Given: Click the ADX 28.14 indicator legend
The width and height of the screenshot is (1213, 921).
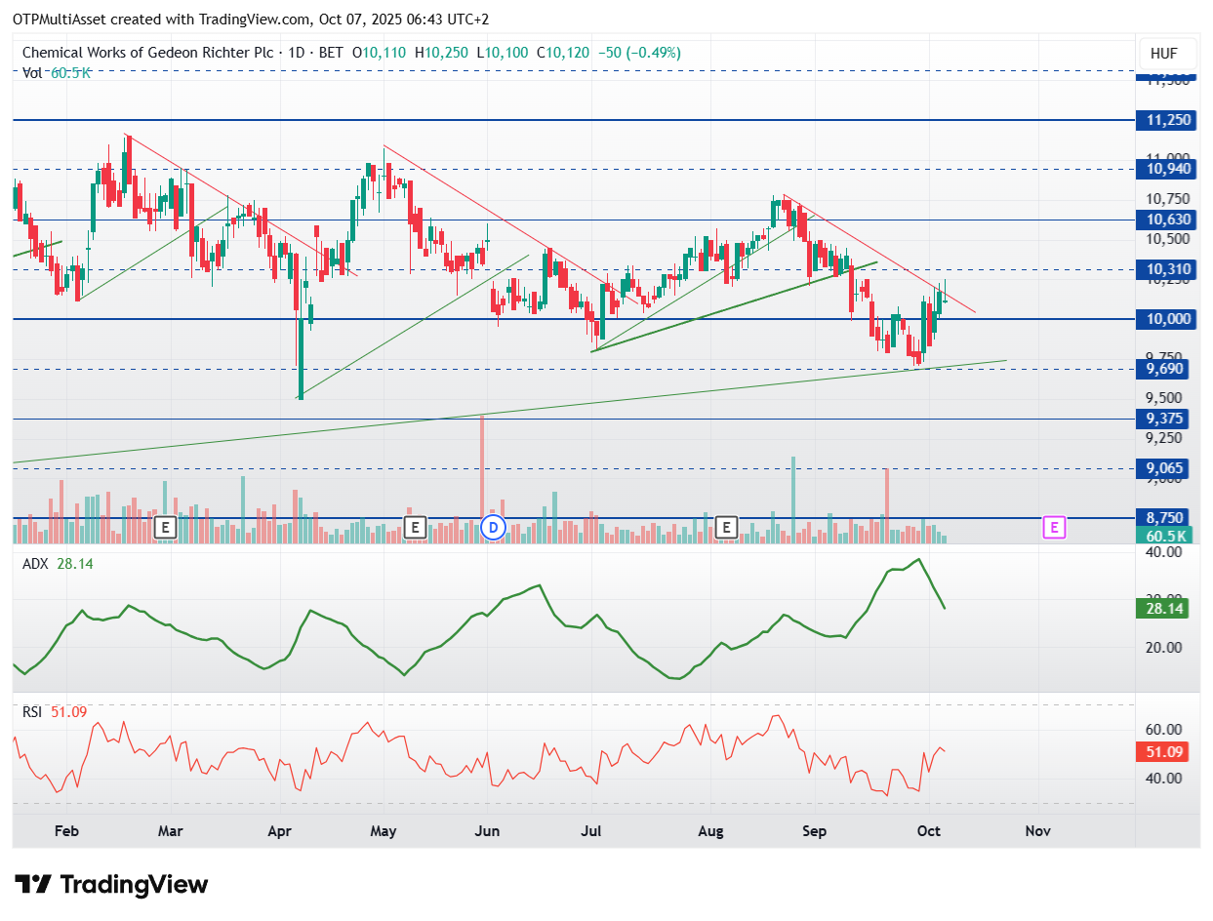Looking at the screenshot, I should 58,563.
